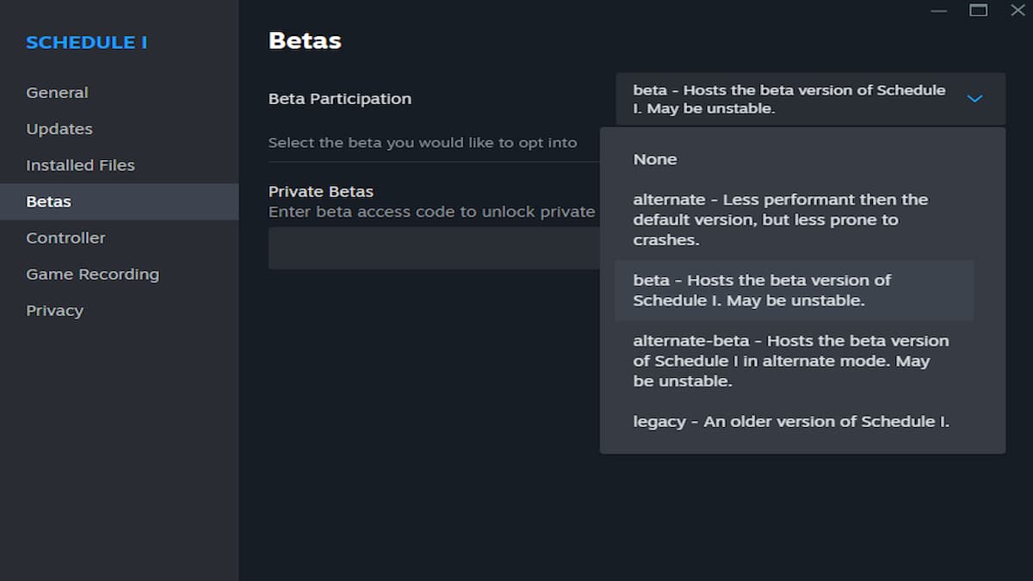Open Game Recording settings
Image resolution: width=1033 pixels, height=581 pixels.
point(92,275)
